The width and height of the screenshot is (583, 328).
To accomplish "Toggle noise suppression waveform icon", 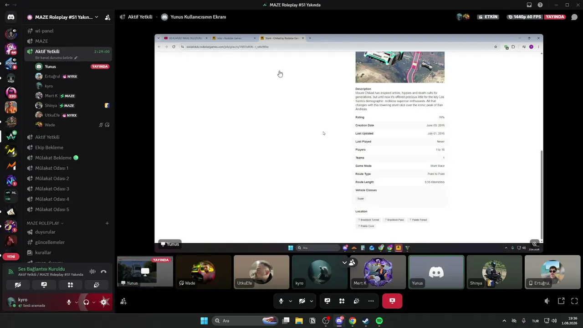I will click(x=92, y=272).
